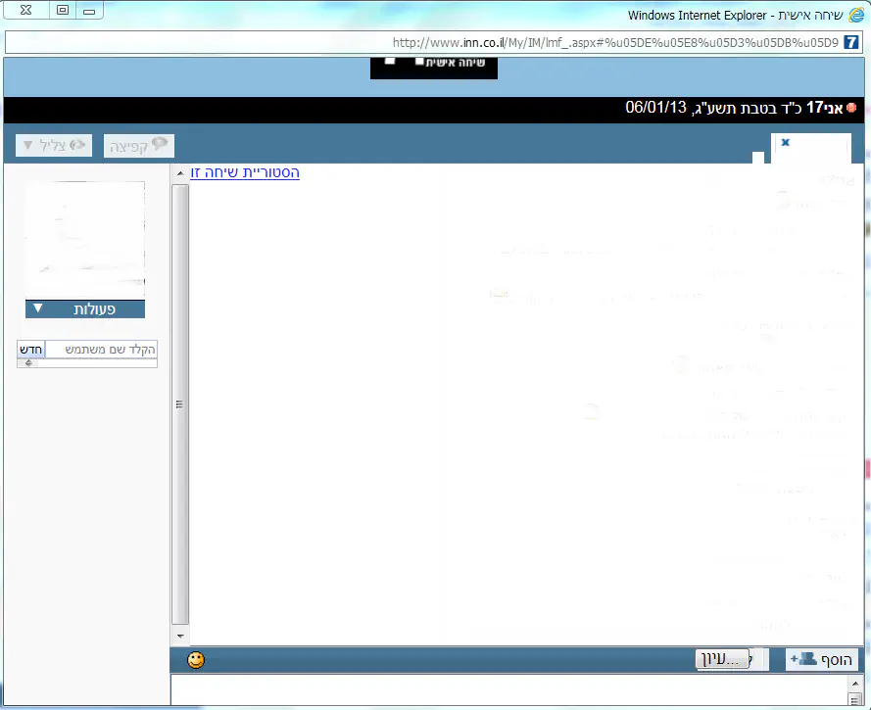Image resolution: width=871 pixels, height=710 pixels.
Task: Click the Internet Explorer logo in the title bar
Action: [x=856, y=15]
